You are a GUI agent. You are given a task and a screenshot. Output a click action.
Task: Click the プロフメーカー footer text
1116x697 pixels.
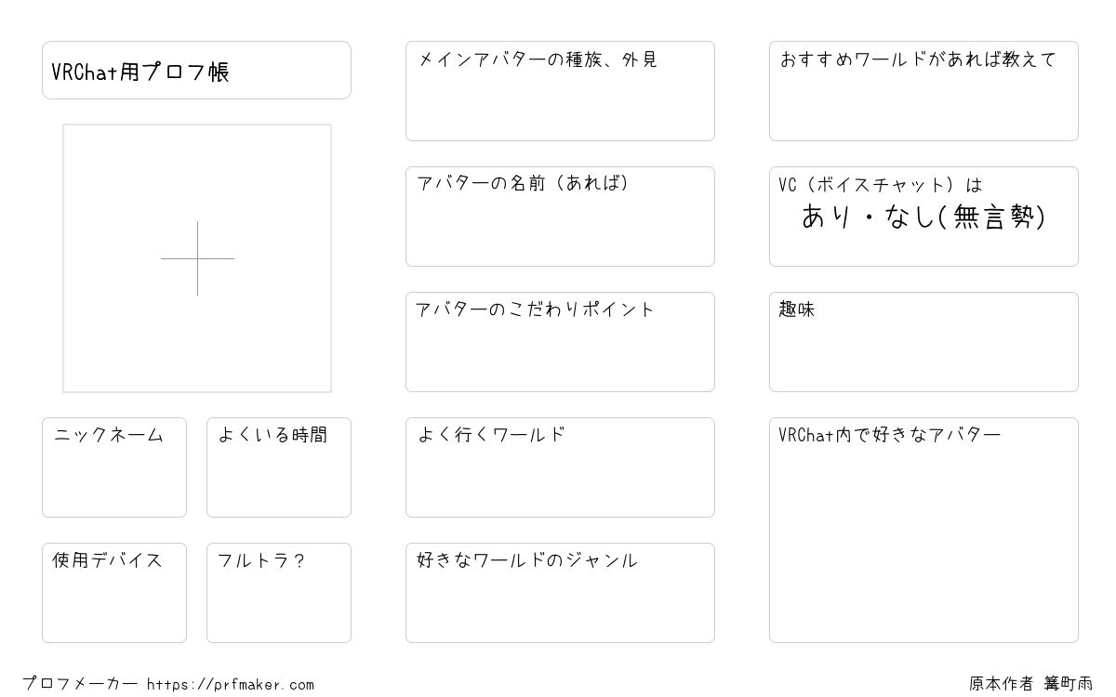[80, 684]
